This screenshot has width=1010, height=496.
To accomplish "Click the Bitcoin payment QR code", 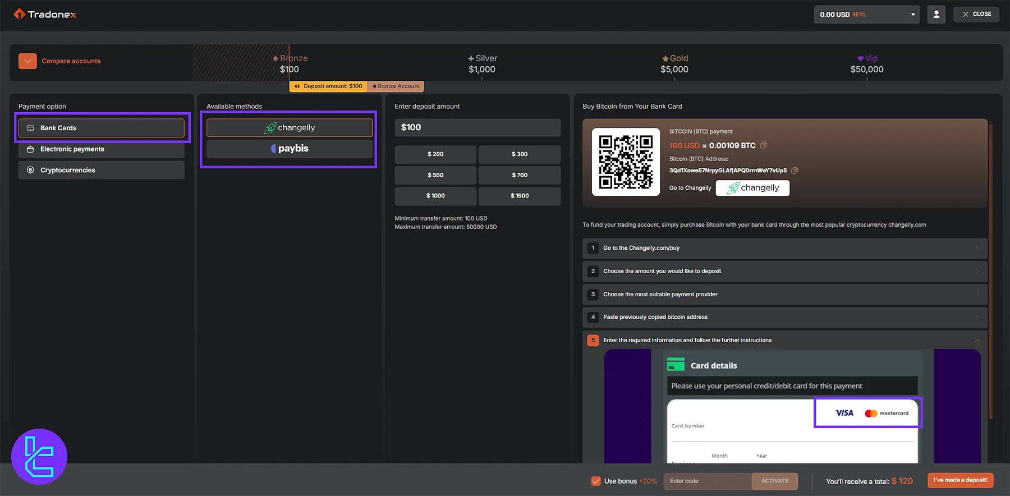I will coord(626,162).
